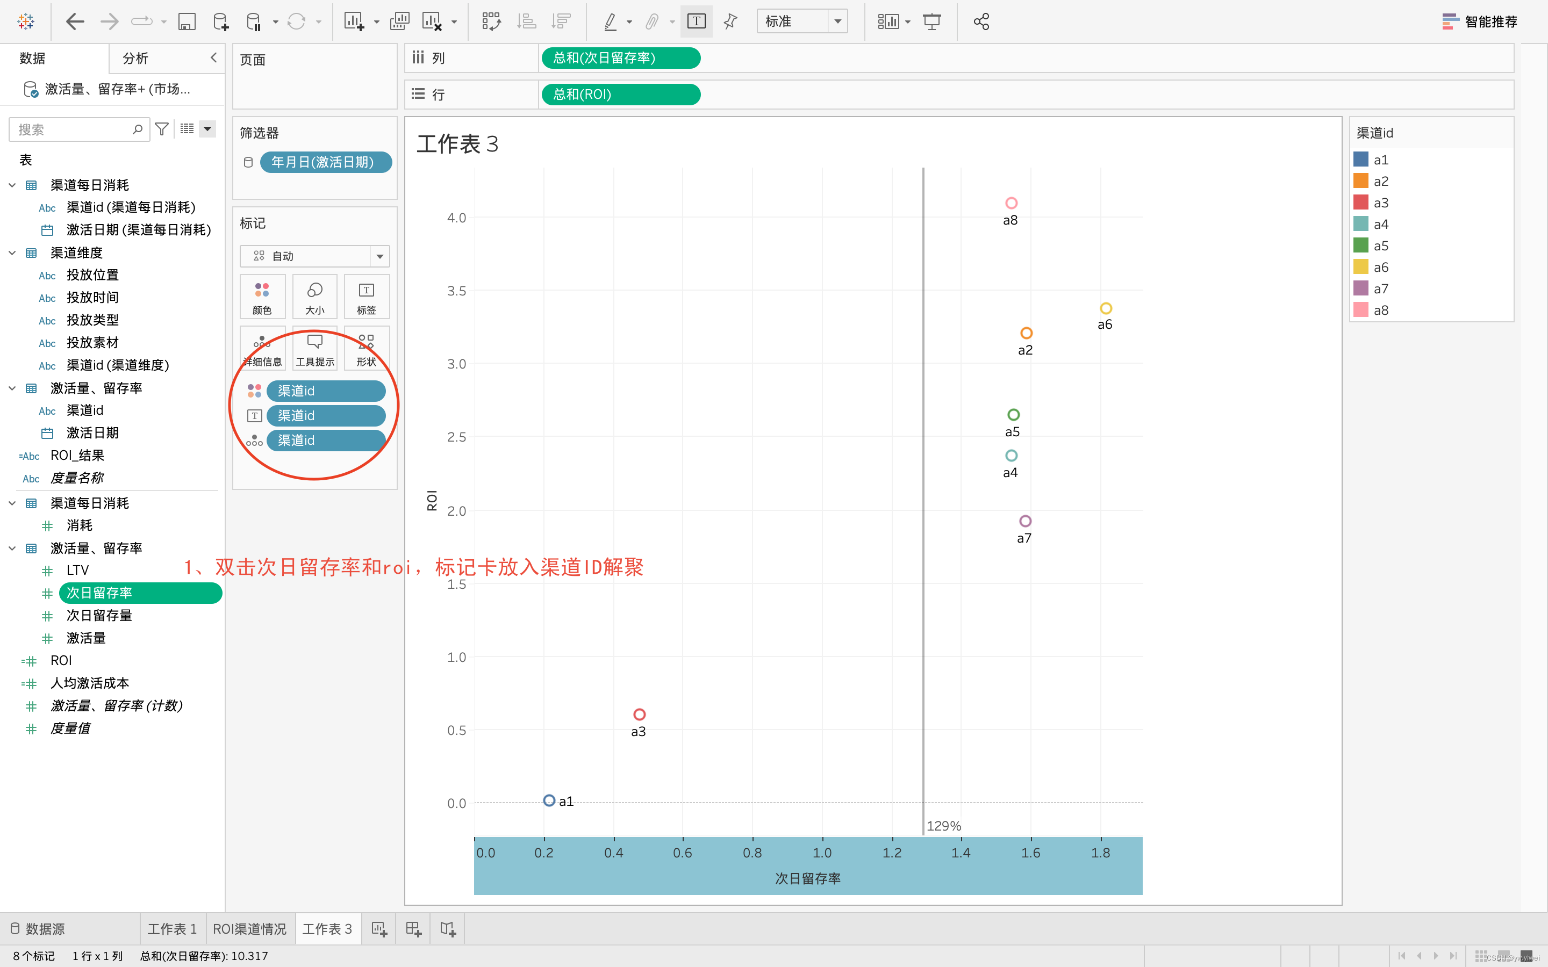Click the a3 red legend color swatch
Viewport: 1548px width, 967px height.
pos(1360,203)
